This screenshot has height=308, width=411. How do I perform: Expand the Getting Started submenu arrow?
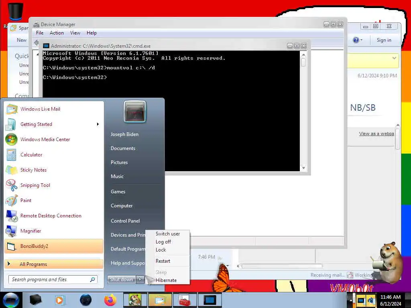click(x=98, y=124)
